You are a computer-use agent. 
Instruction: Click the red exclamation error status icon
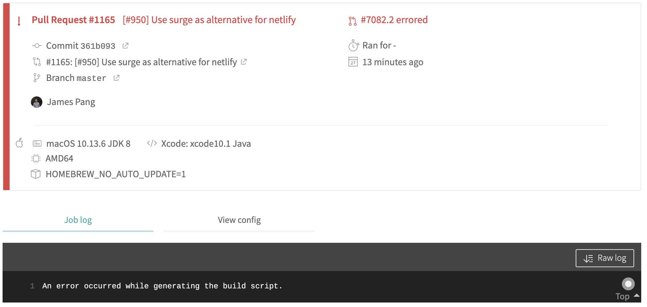click(18, 20)
